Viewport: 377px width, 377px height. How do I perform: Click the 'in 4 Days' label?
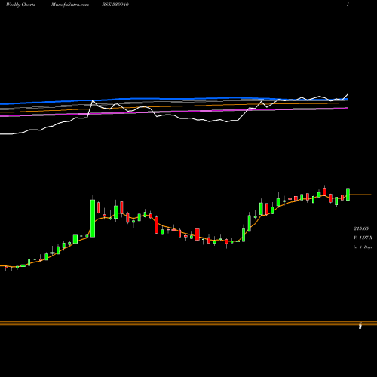point(363,247)
